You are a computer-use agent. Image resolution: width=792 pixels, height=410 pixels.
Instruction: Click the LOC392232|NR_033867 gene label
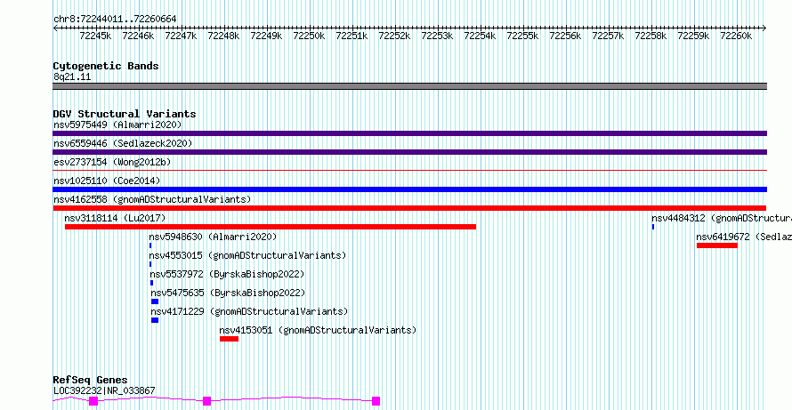pyautogui.click(x=104, y=390)
